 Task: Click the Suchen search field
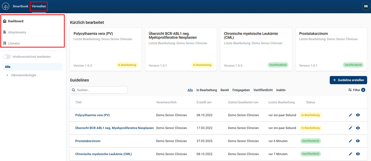click(x=99, y=90)
